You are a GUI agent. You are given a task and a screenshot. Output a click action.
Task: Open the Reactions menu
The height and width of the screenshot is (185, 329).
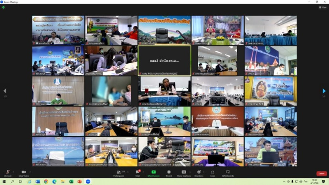pyautogui.click(x=199, y=173)
